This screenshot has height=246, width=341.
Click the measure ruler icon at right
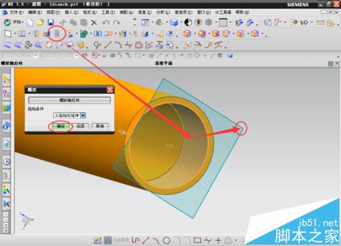point(321,22)
